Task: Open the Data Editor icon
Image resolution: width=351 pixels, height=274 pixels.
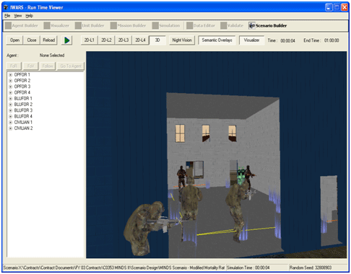Action: (190, 25)
